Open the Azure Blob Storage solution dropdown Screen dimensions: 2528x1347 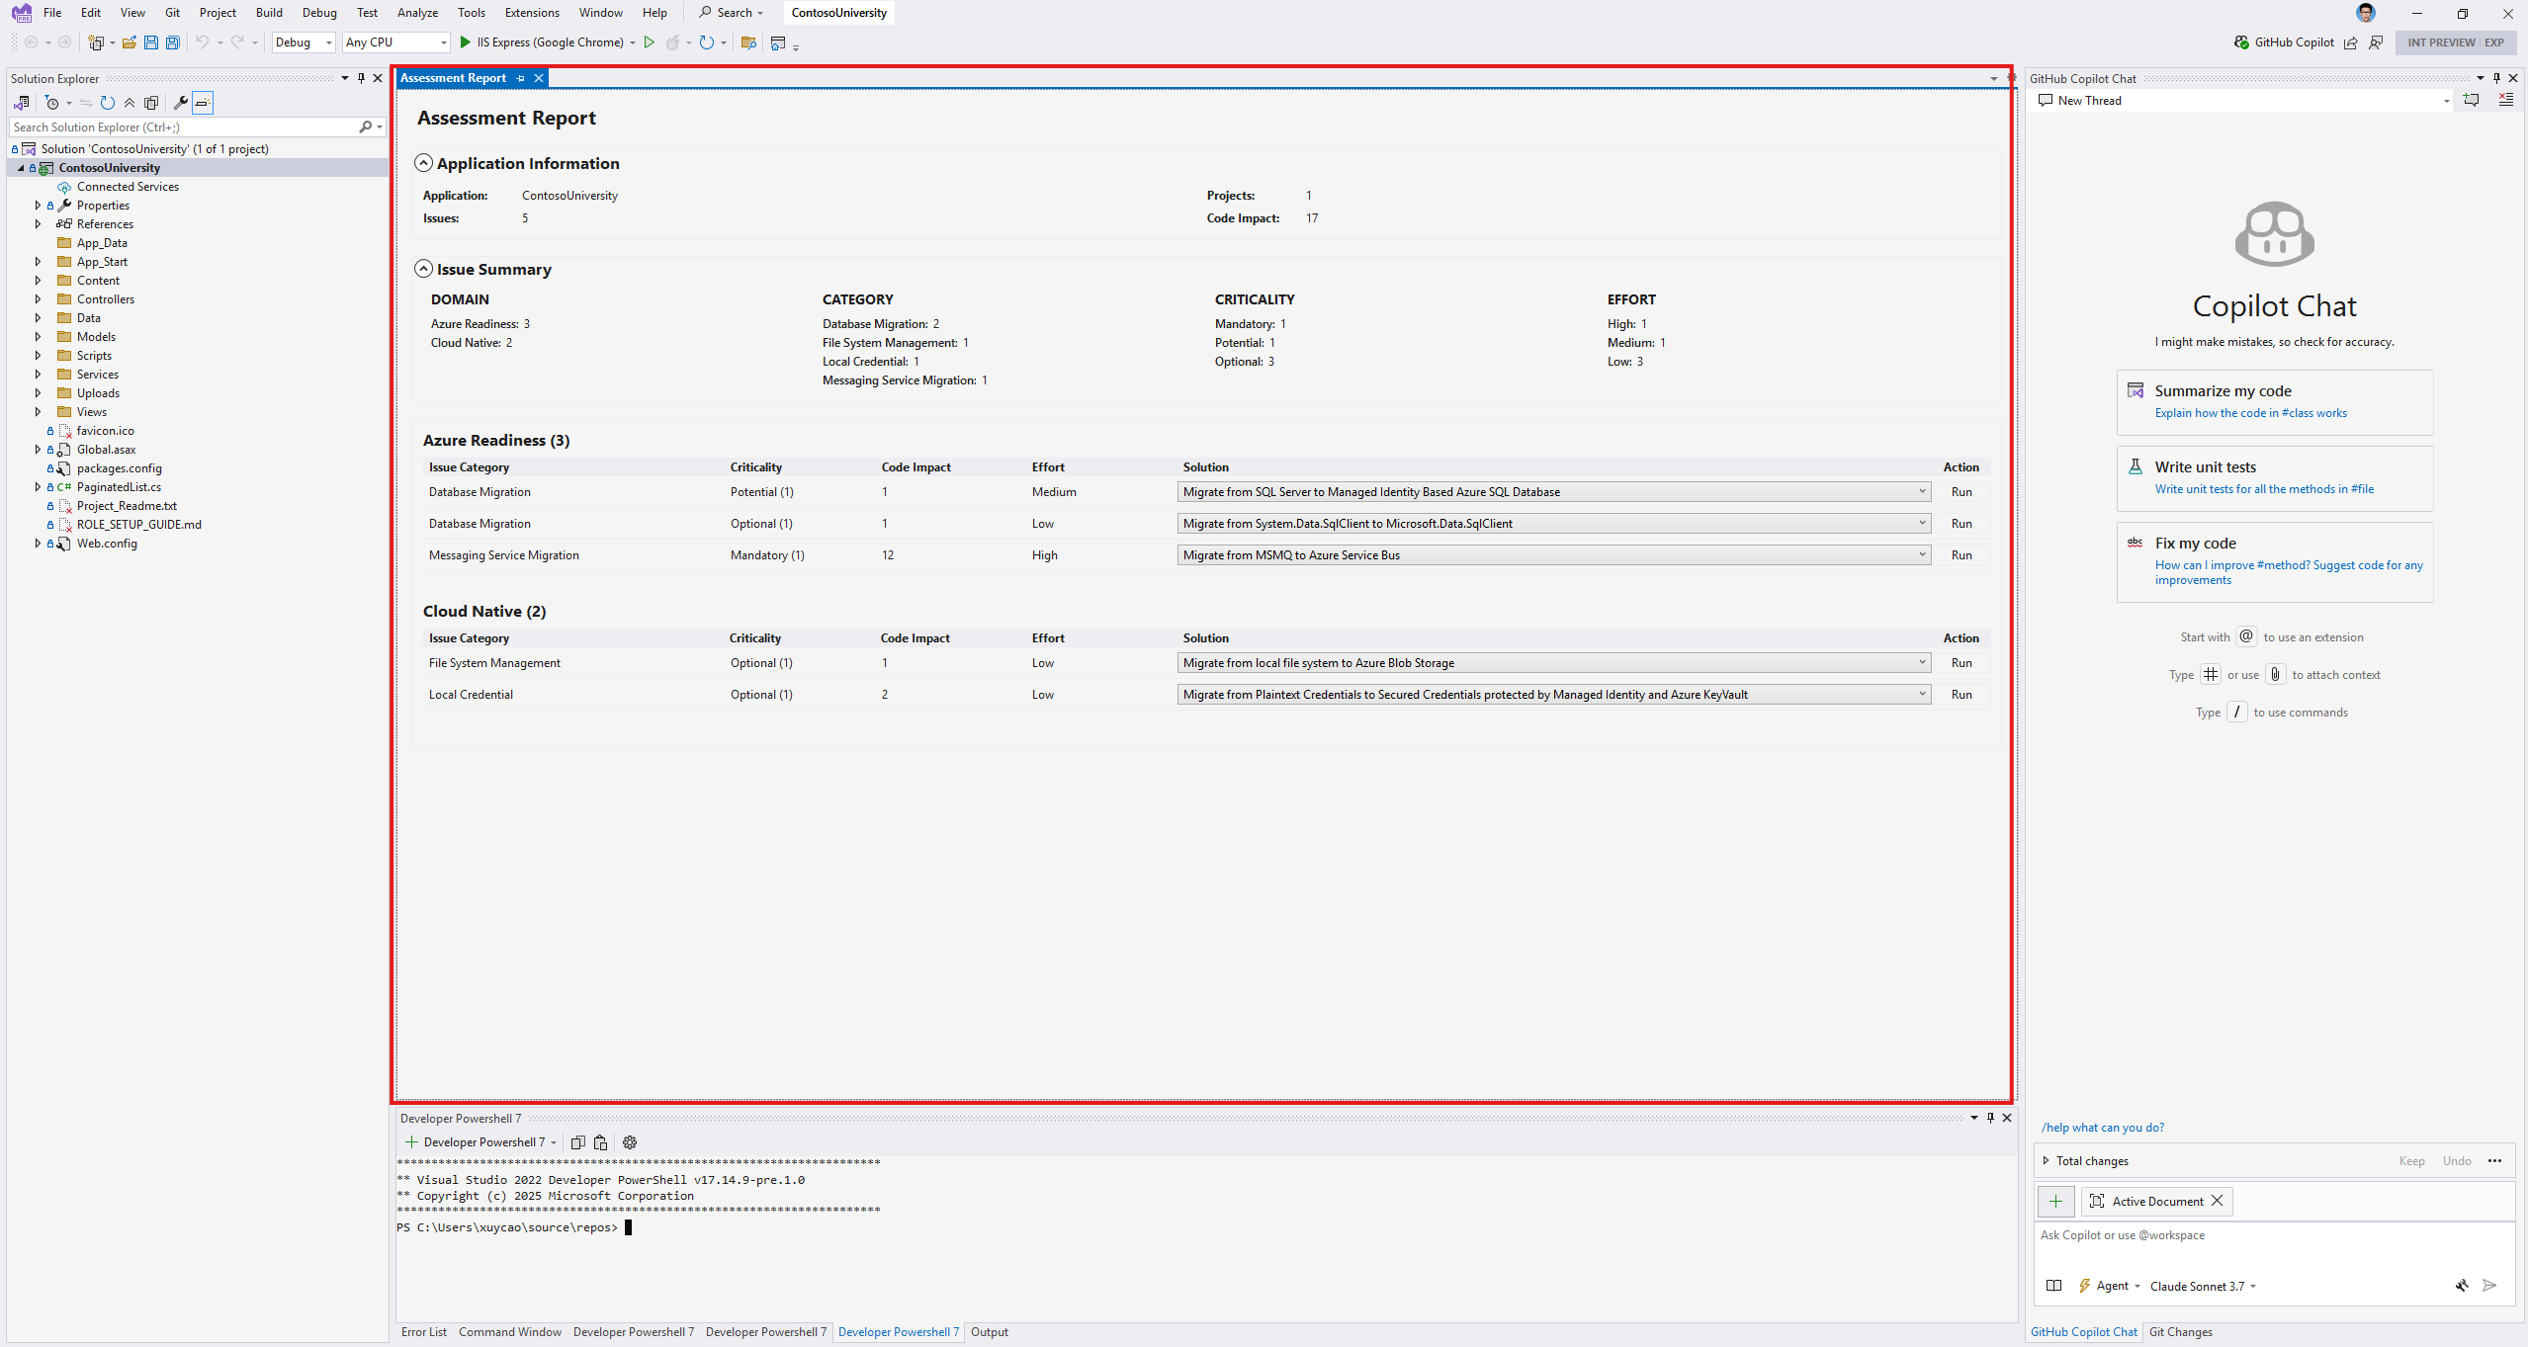tap(1554, 663)
